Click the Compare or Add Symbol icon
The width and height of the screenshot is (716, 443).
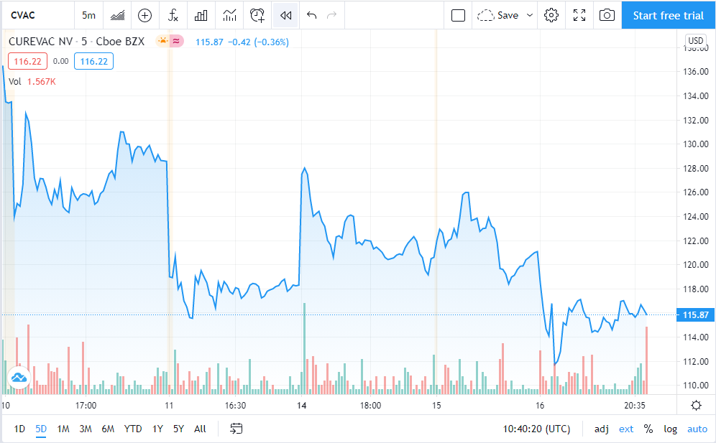(144, 15)
